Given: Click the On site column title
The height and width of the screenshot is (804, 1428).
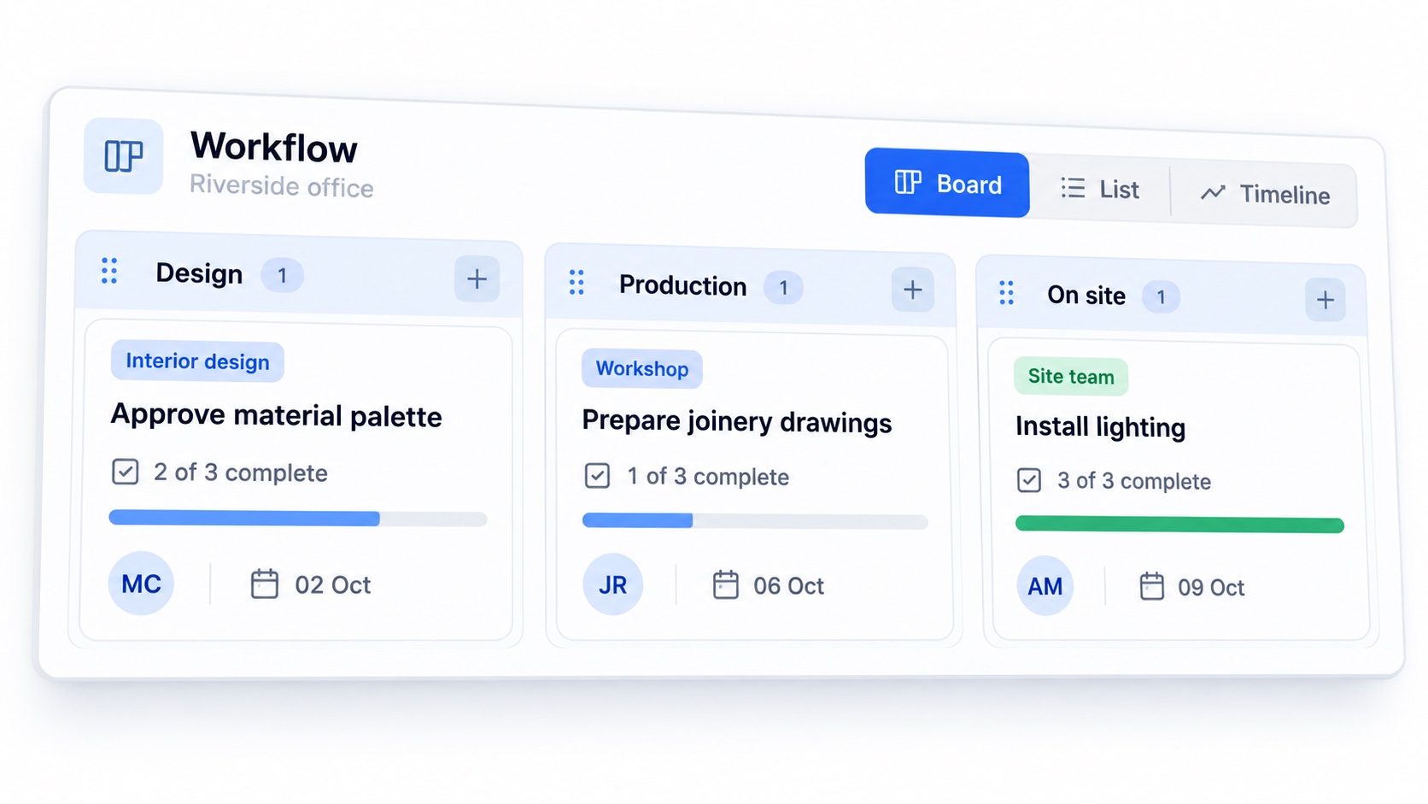Looking at the screenshot, I should coord(1086,295).
